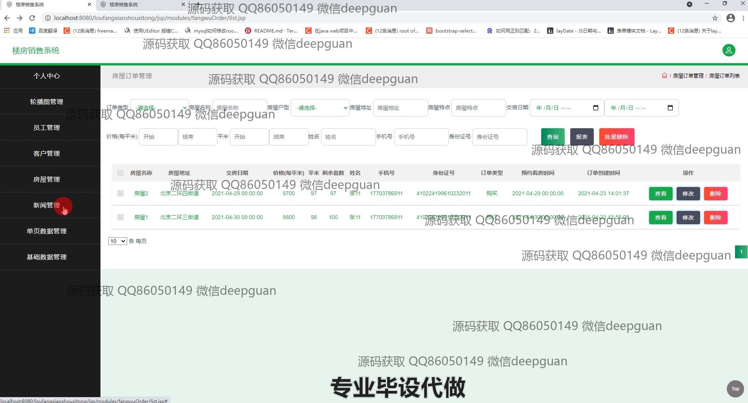Click the green 查询 button
748x403 pixels.
(553, 137)
